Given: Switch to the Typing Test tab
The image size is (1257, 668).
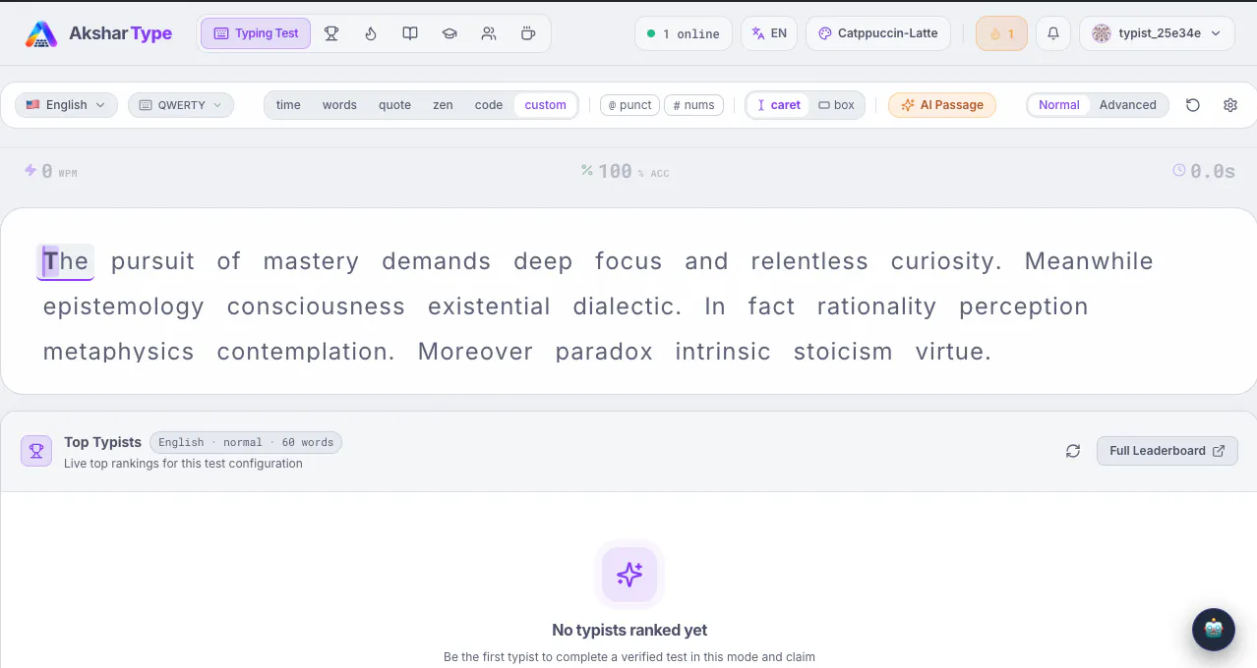Looking at the screenshot, I should [256, 33].
